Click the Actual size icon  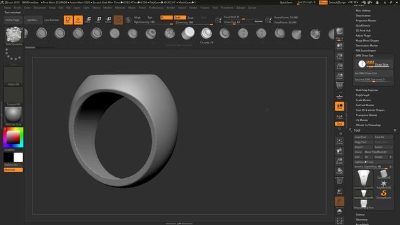point(339,66)
